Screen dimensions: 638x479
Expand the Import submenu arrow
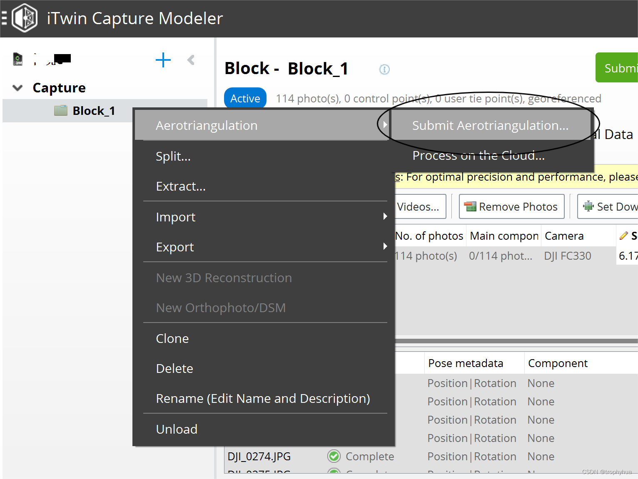pos(385,216)
